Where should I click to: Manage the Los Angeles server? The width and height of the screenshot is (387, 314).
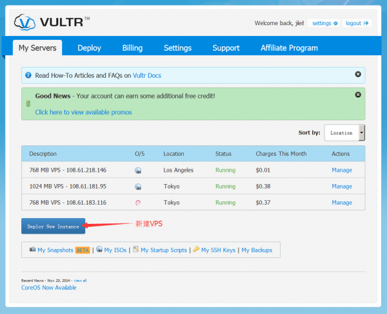pyautogui.click(x=342, y=170)
